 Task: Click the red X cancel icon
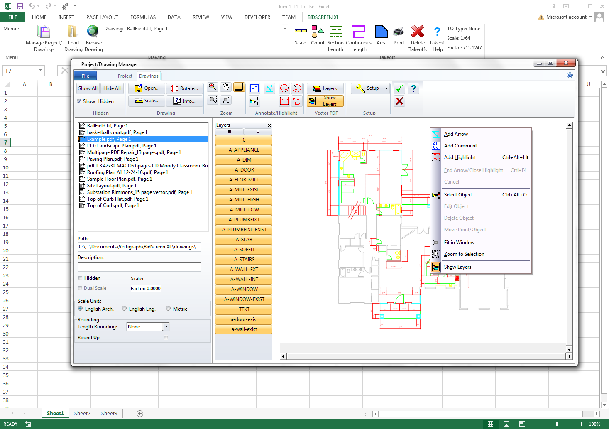tap(399, 101)
